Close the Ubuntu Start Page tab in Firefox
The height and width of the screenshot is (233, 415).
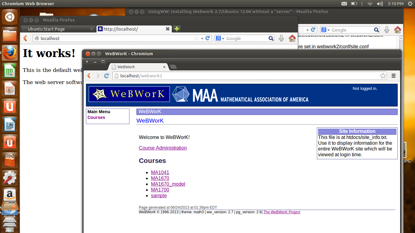click(x=92, y=29)
